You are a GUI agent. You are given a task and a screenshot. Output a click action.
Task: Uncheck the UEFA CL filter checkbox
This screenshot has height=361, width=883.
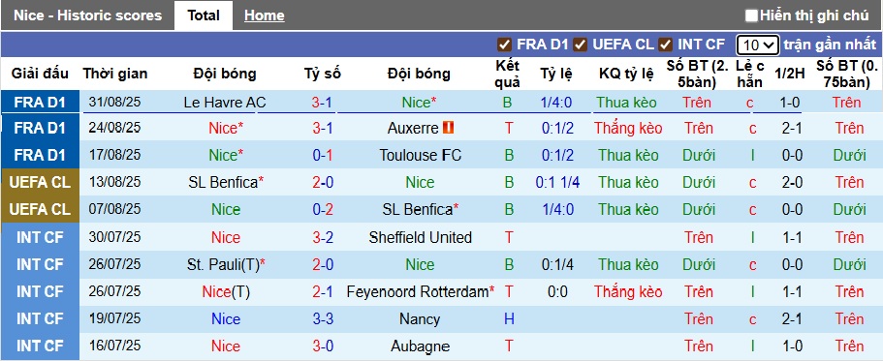580,45
